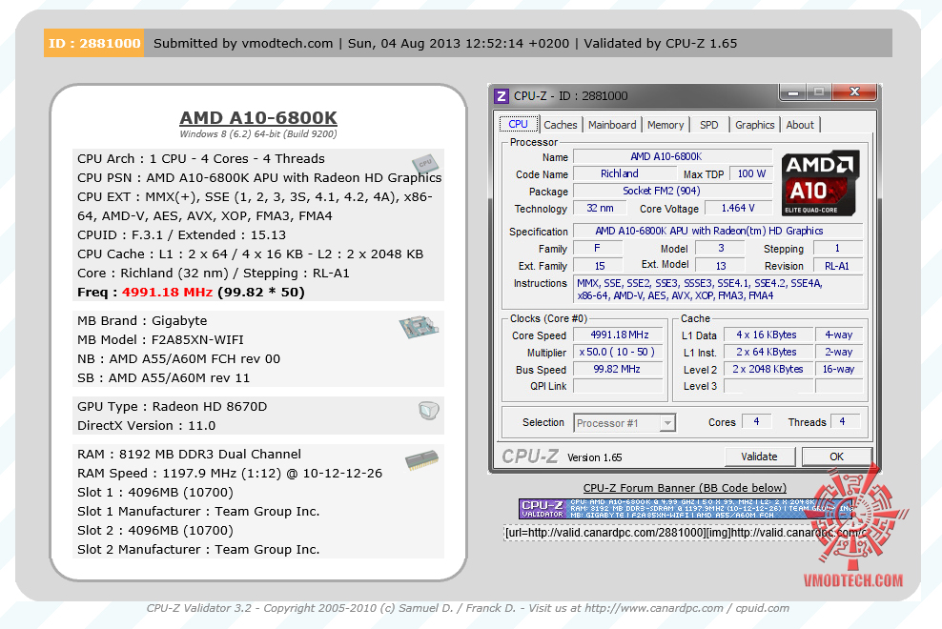Click the Slot 2 Manufacturer : Team Group Inc. line

click(x=198, y=550)
